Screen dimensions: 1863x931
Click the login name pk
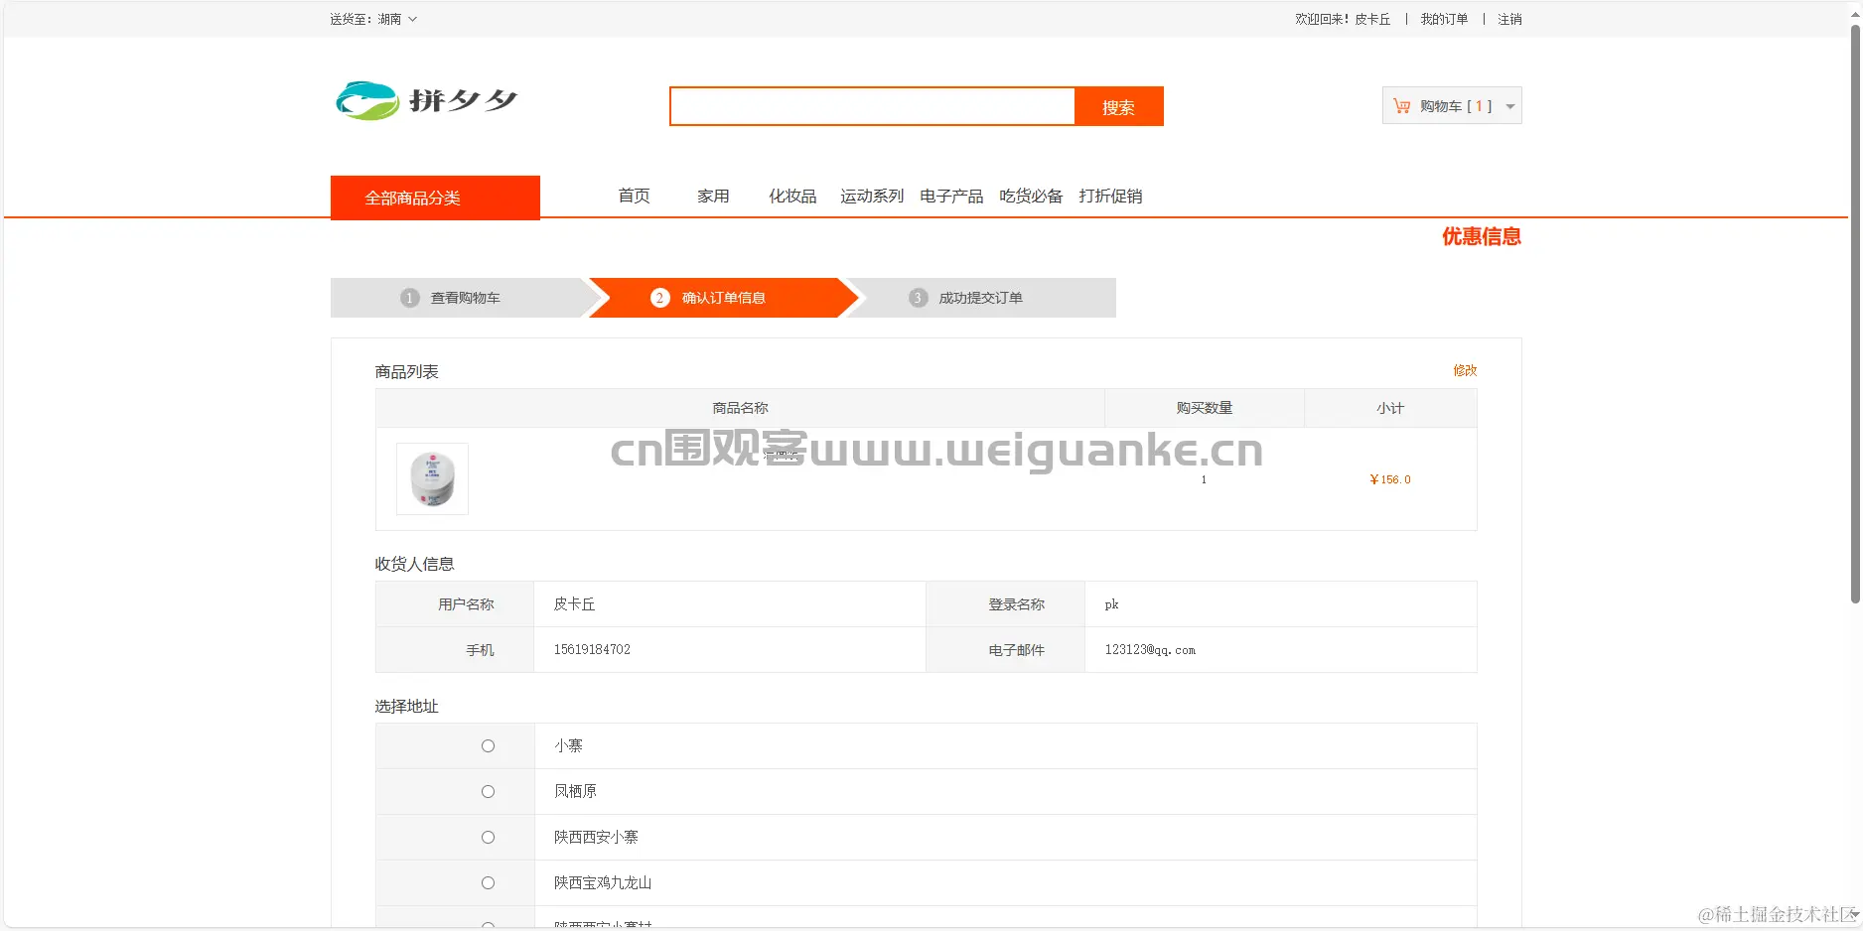(x=1111, y=603)
